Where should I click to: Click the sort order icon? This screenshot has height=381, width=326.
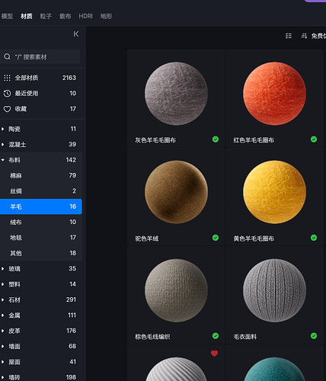coord(304,36)
